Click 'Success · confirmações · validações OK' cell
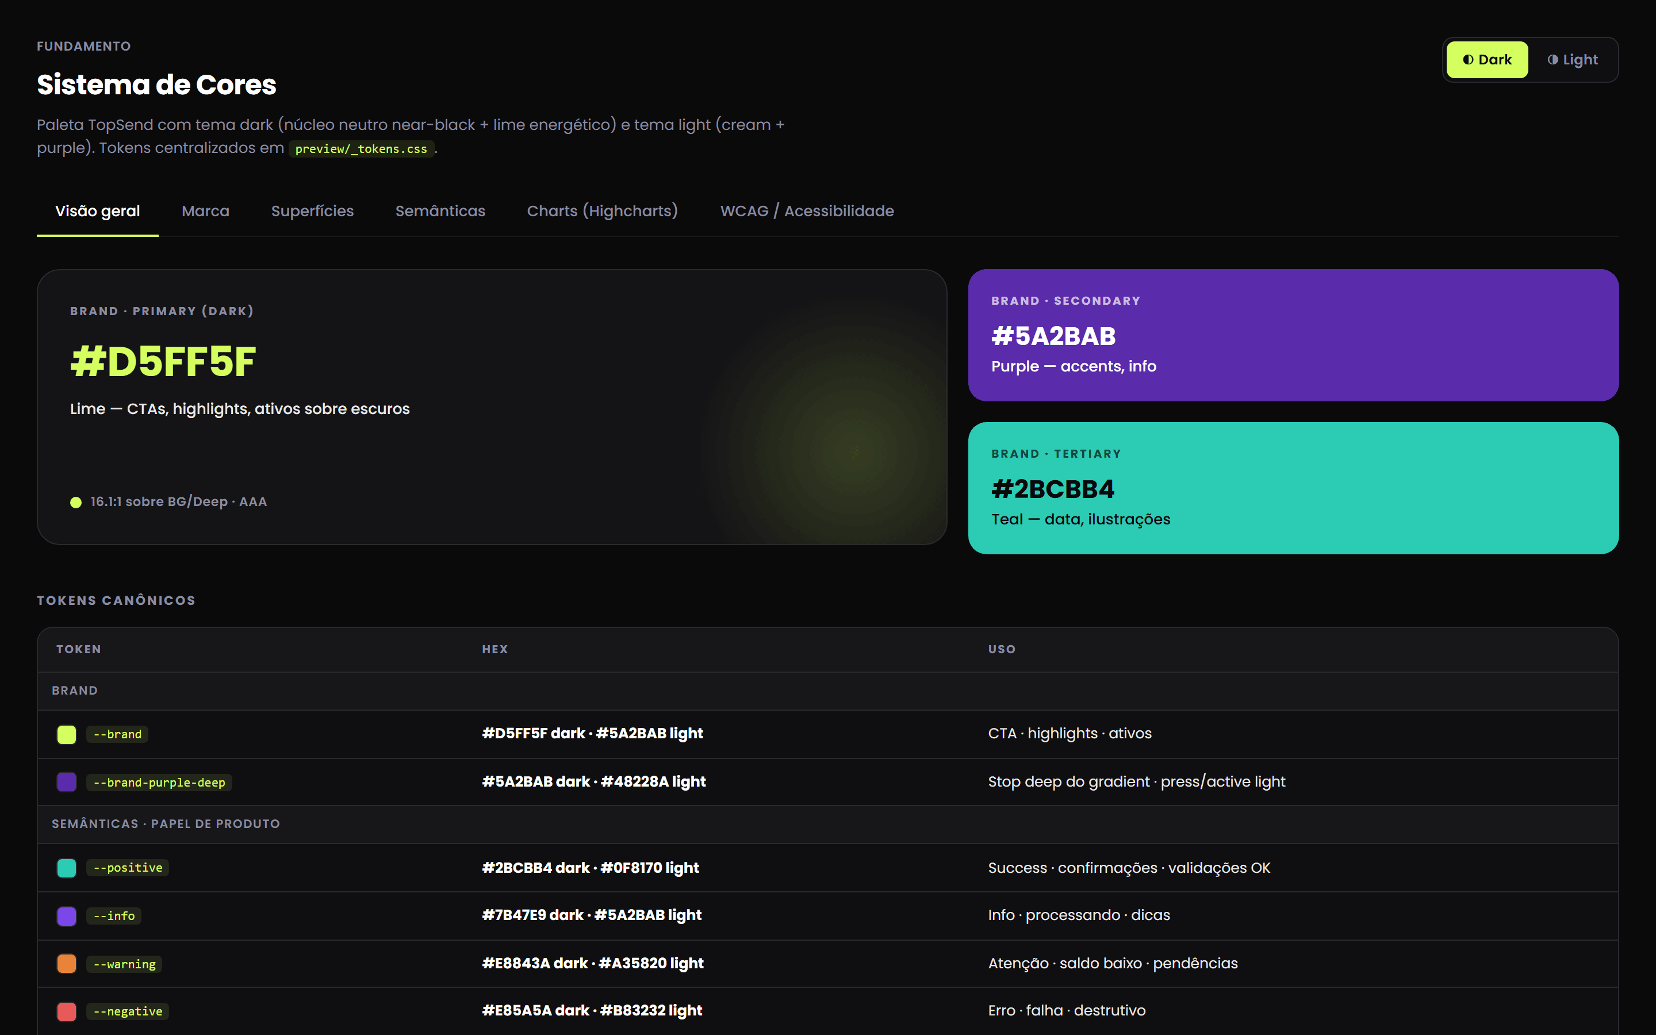This screenshot has width=1656, height=1035. pyautogui.click(x=1129, y=868)
